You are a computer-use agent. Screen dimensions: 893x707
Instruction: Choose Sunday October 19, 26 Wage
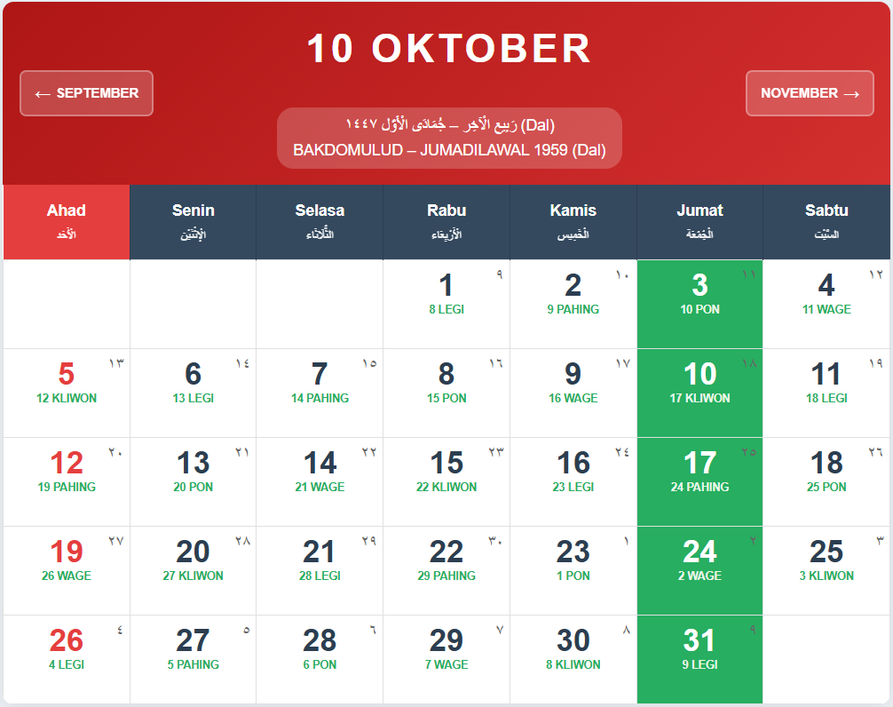67,561
